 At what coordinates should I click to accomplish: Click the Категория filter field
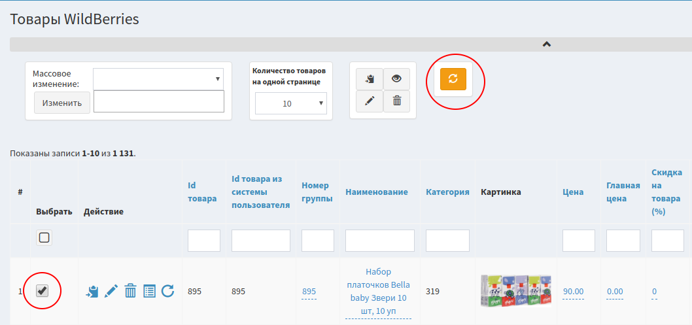pyautogui.click(x=447, y=241)
